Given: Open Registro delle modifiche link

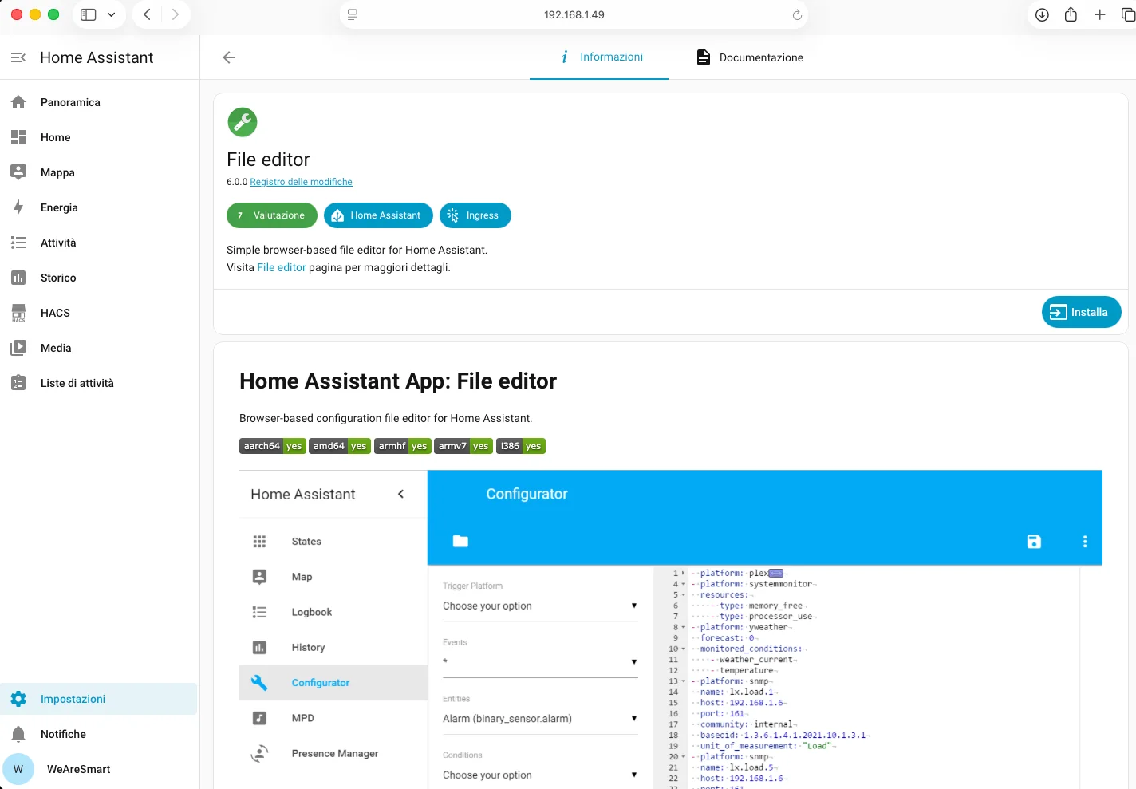Looking at the screenshot, I should pos(301,182).
